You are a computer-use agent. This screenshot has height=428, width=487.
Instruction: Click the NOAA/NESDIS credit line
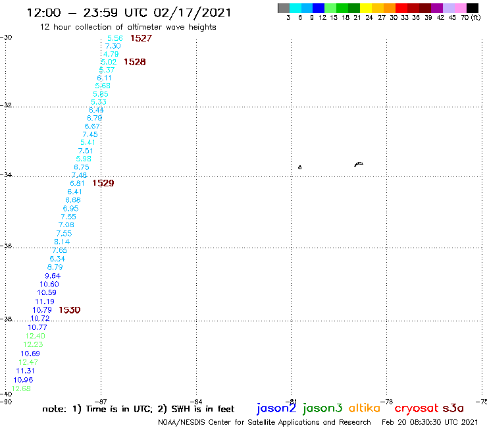[265, 422]
